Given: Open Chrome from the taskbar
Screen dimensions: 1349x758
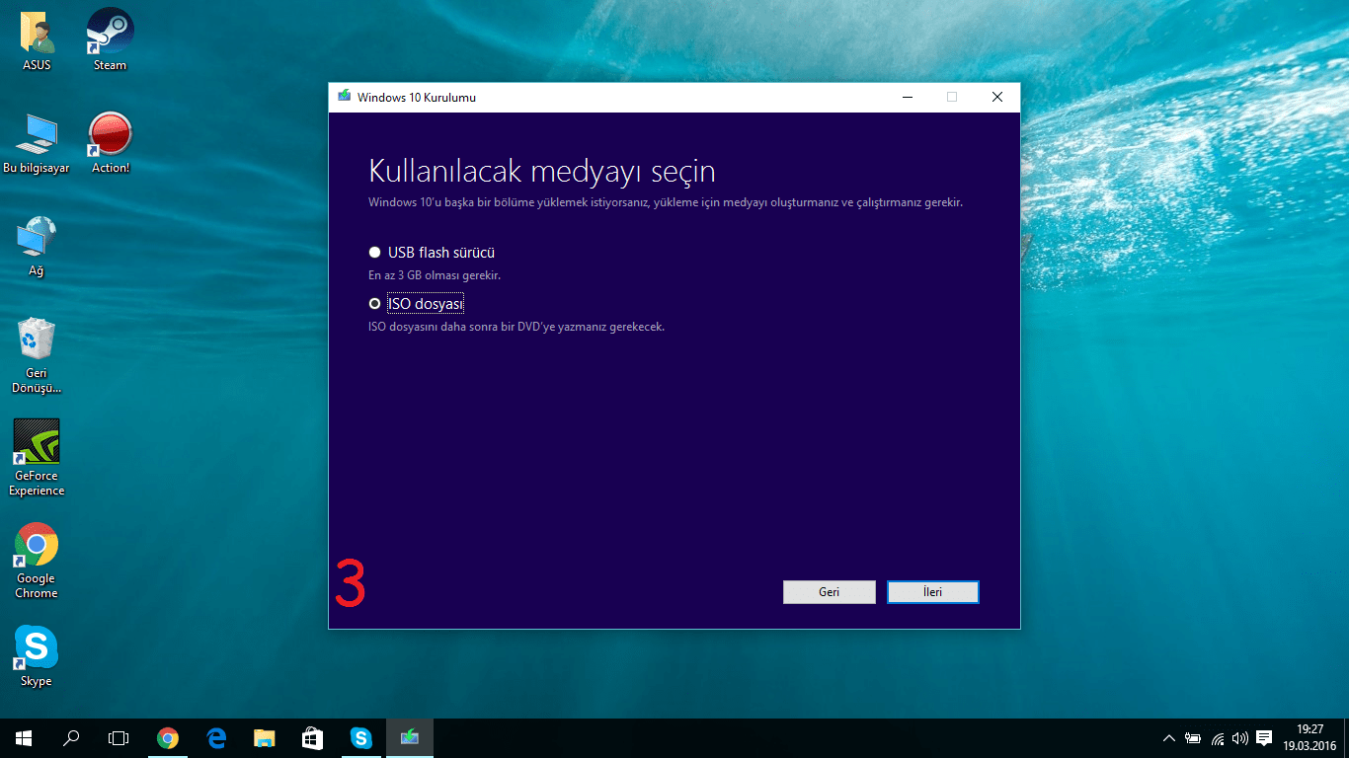Looking at the screenshot, I should (x=168, y=738).
